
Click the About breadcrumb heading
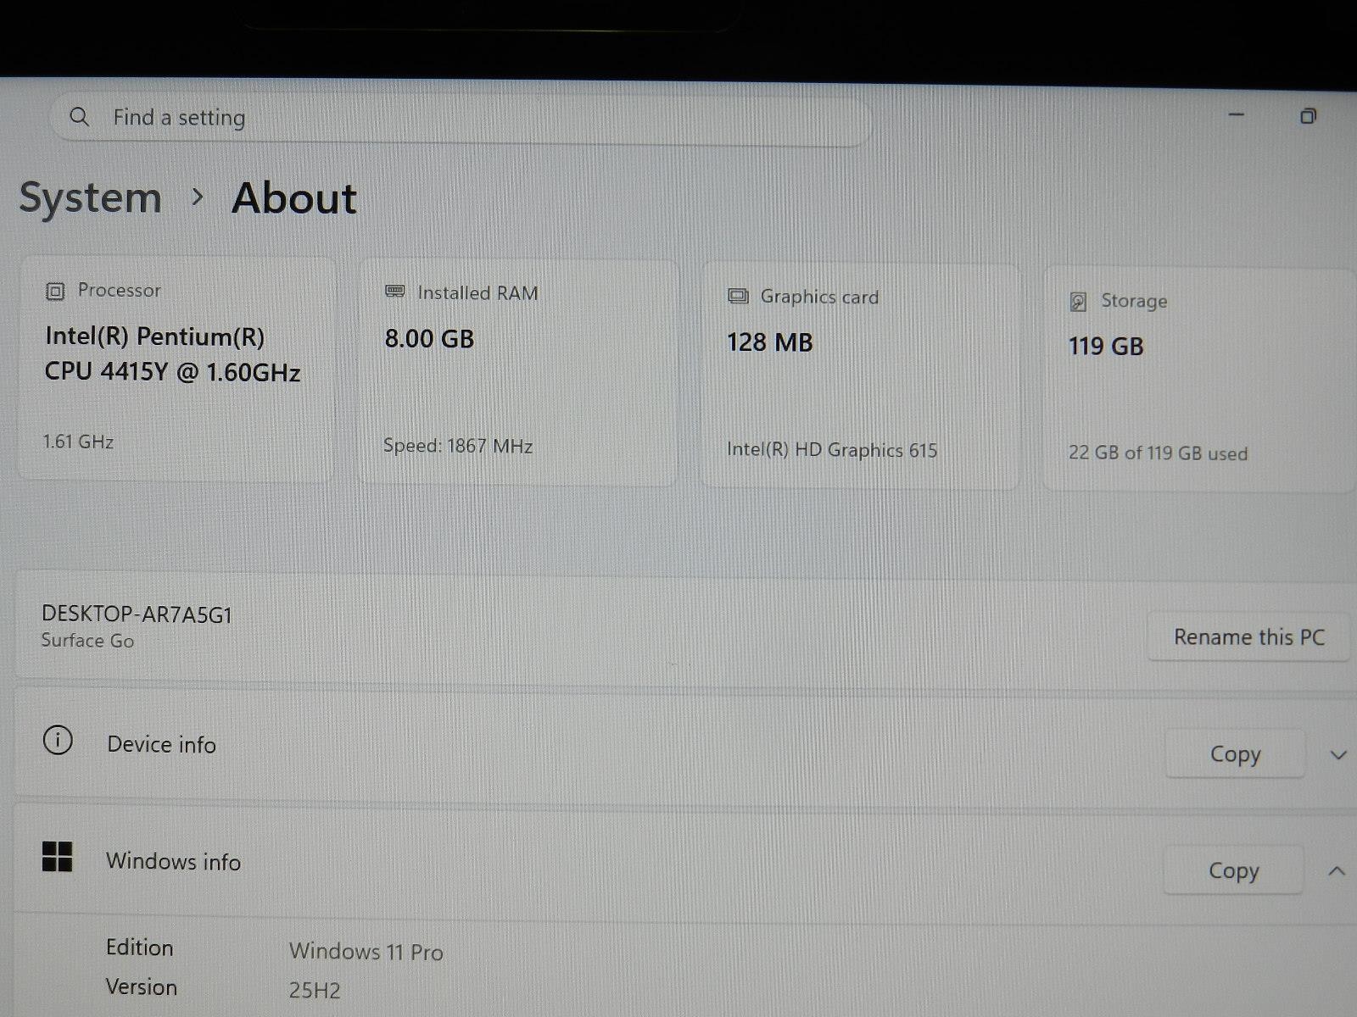[294, 198]
